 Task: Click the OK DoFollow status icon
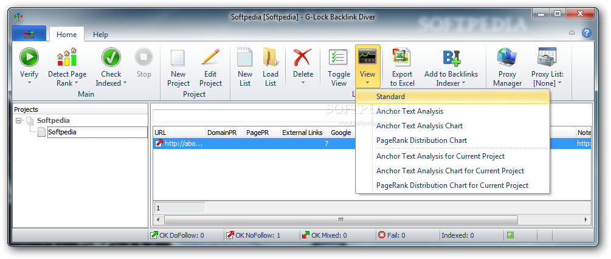(x=154, y=235)
